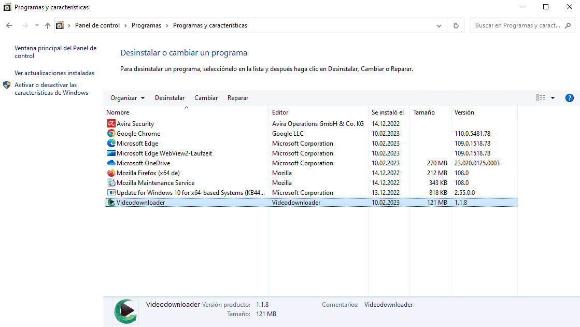Sort the list by the Nombre column
The width and height of the screenshot is (580, 327).
[x=118, y=112]
